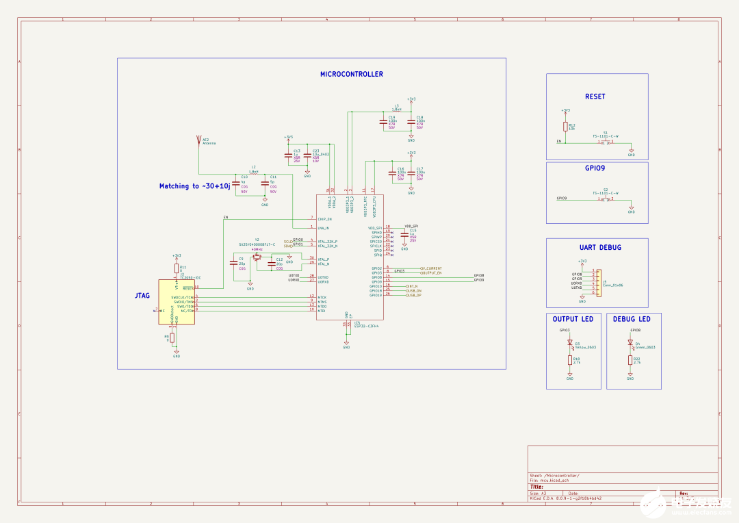Click the Green_0603 LED value

pyautogui.click(x=645, y=347)
